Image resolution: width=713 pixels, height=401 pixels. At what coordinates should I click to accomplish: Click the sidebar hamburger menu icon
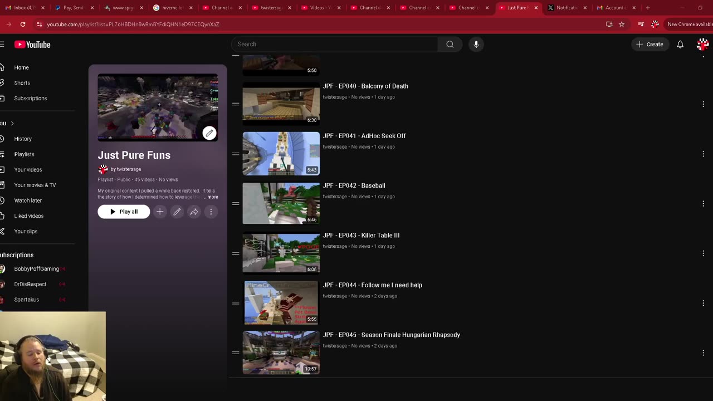coord(2,45)
